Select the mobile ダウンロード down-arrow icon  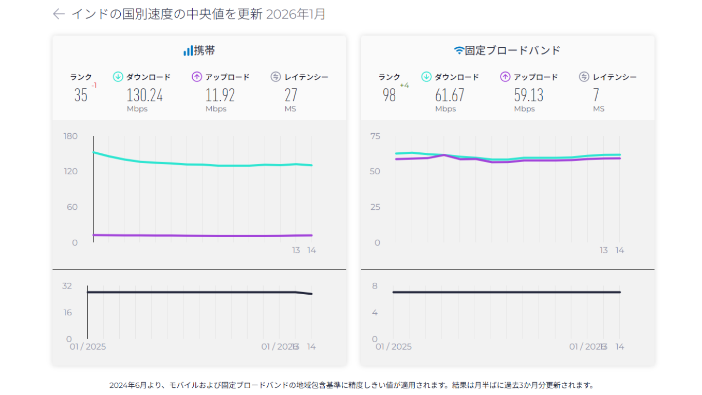[117, 77]
